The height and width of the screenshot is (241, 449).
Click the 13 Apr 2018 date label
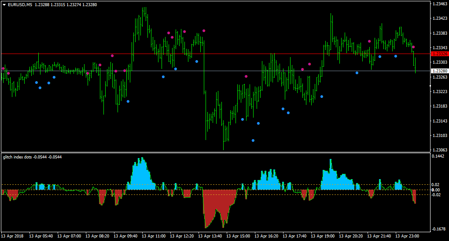pos(12,236)
